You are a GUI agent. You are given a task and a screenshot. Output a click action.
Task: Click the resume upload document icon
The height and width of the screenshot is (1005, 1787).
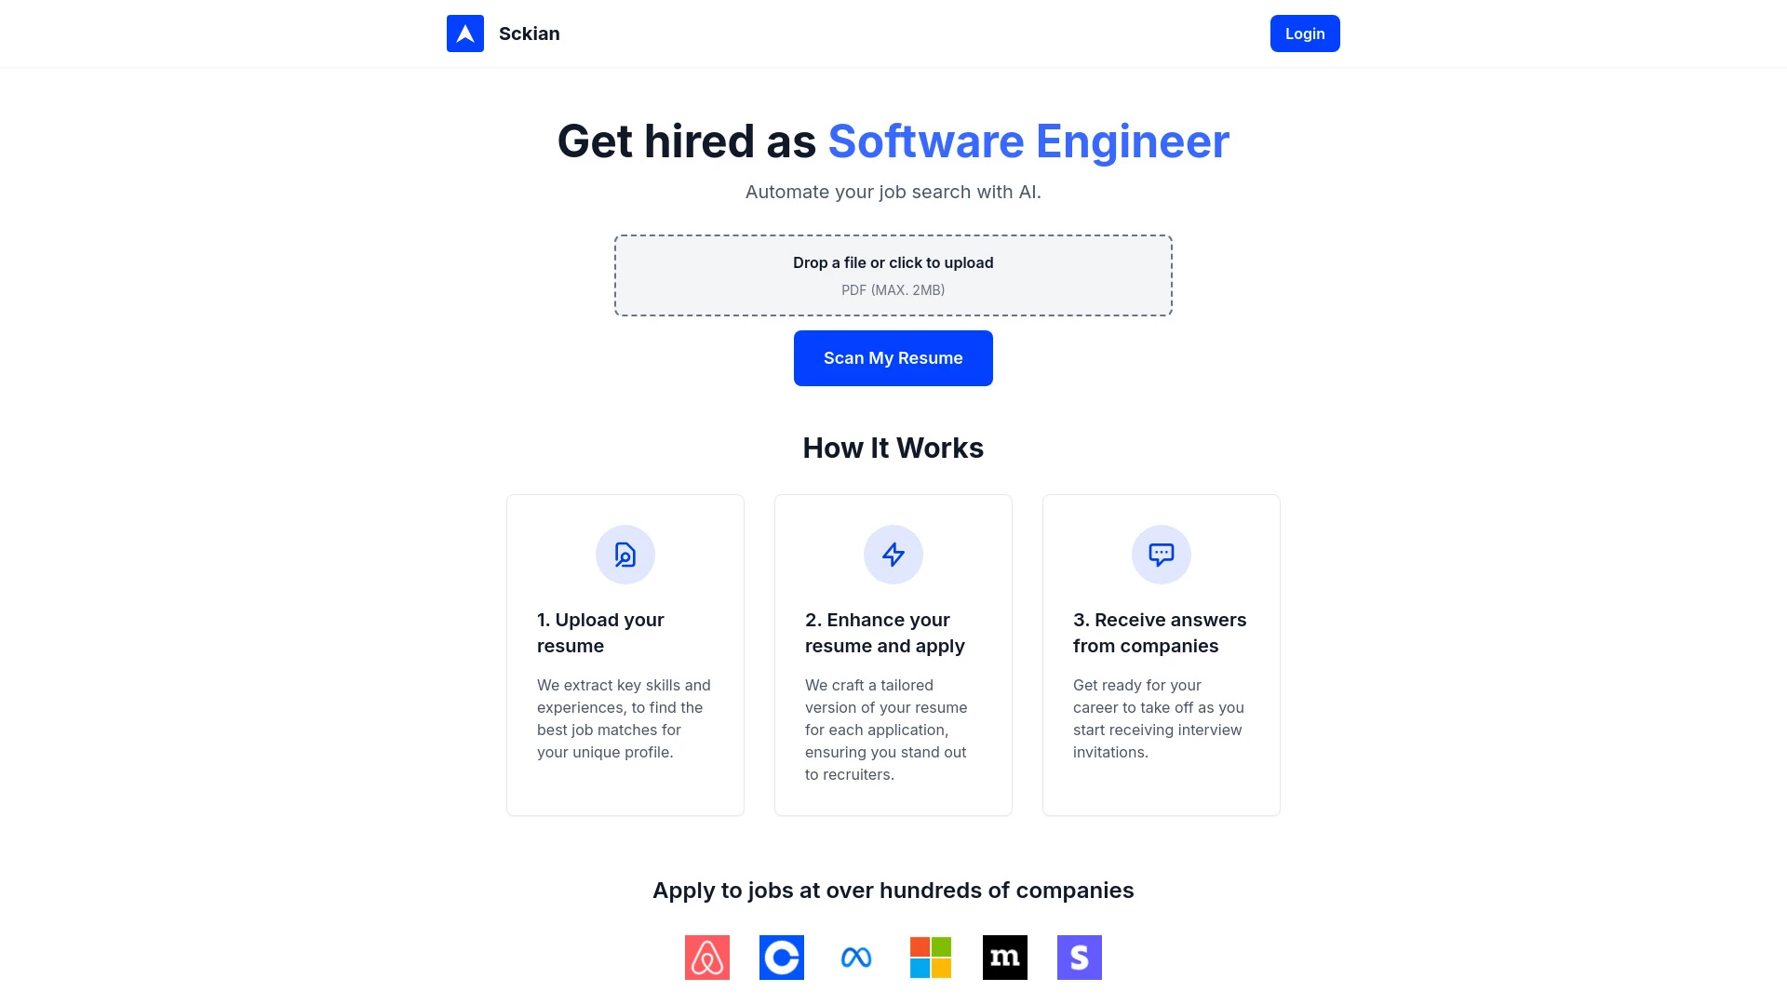pyautogui.click(x=625, y=554)
